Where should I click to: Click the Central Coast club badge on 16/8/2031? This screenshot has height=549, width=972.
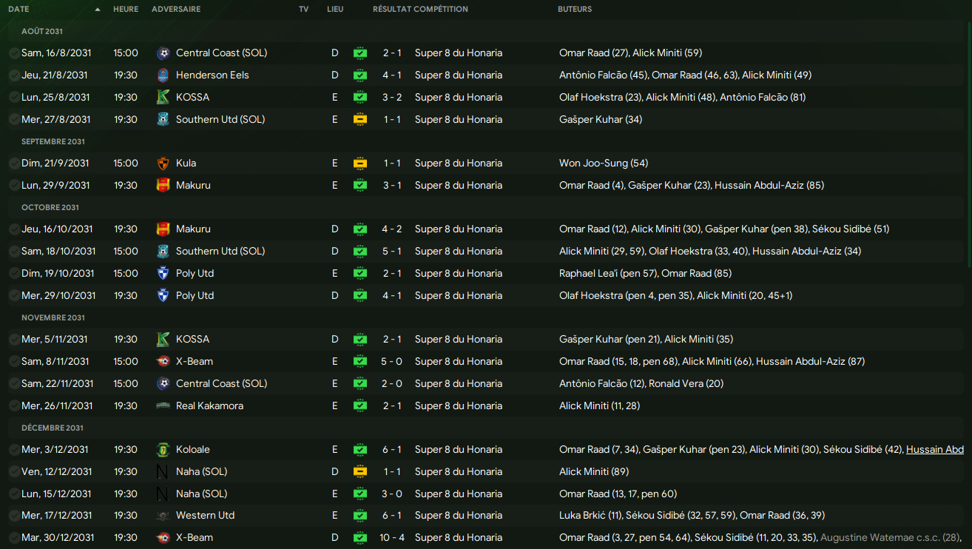(163, 53)
